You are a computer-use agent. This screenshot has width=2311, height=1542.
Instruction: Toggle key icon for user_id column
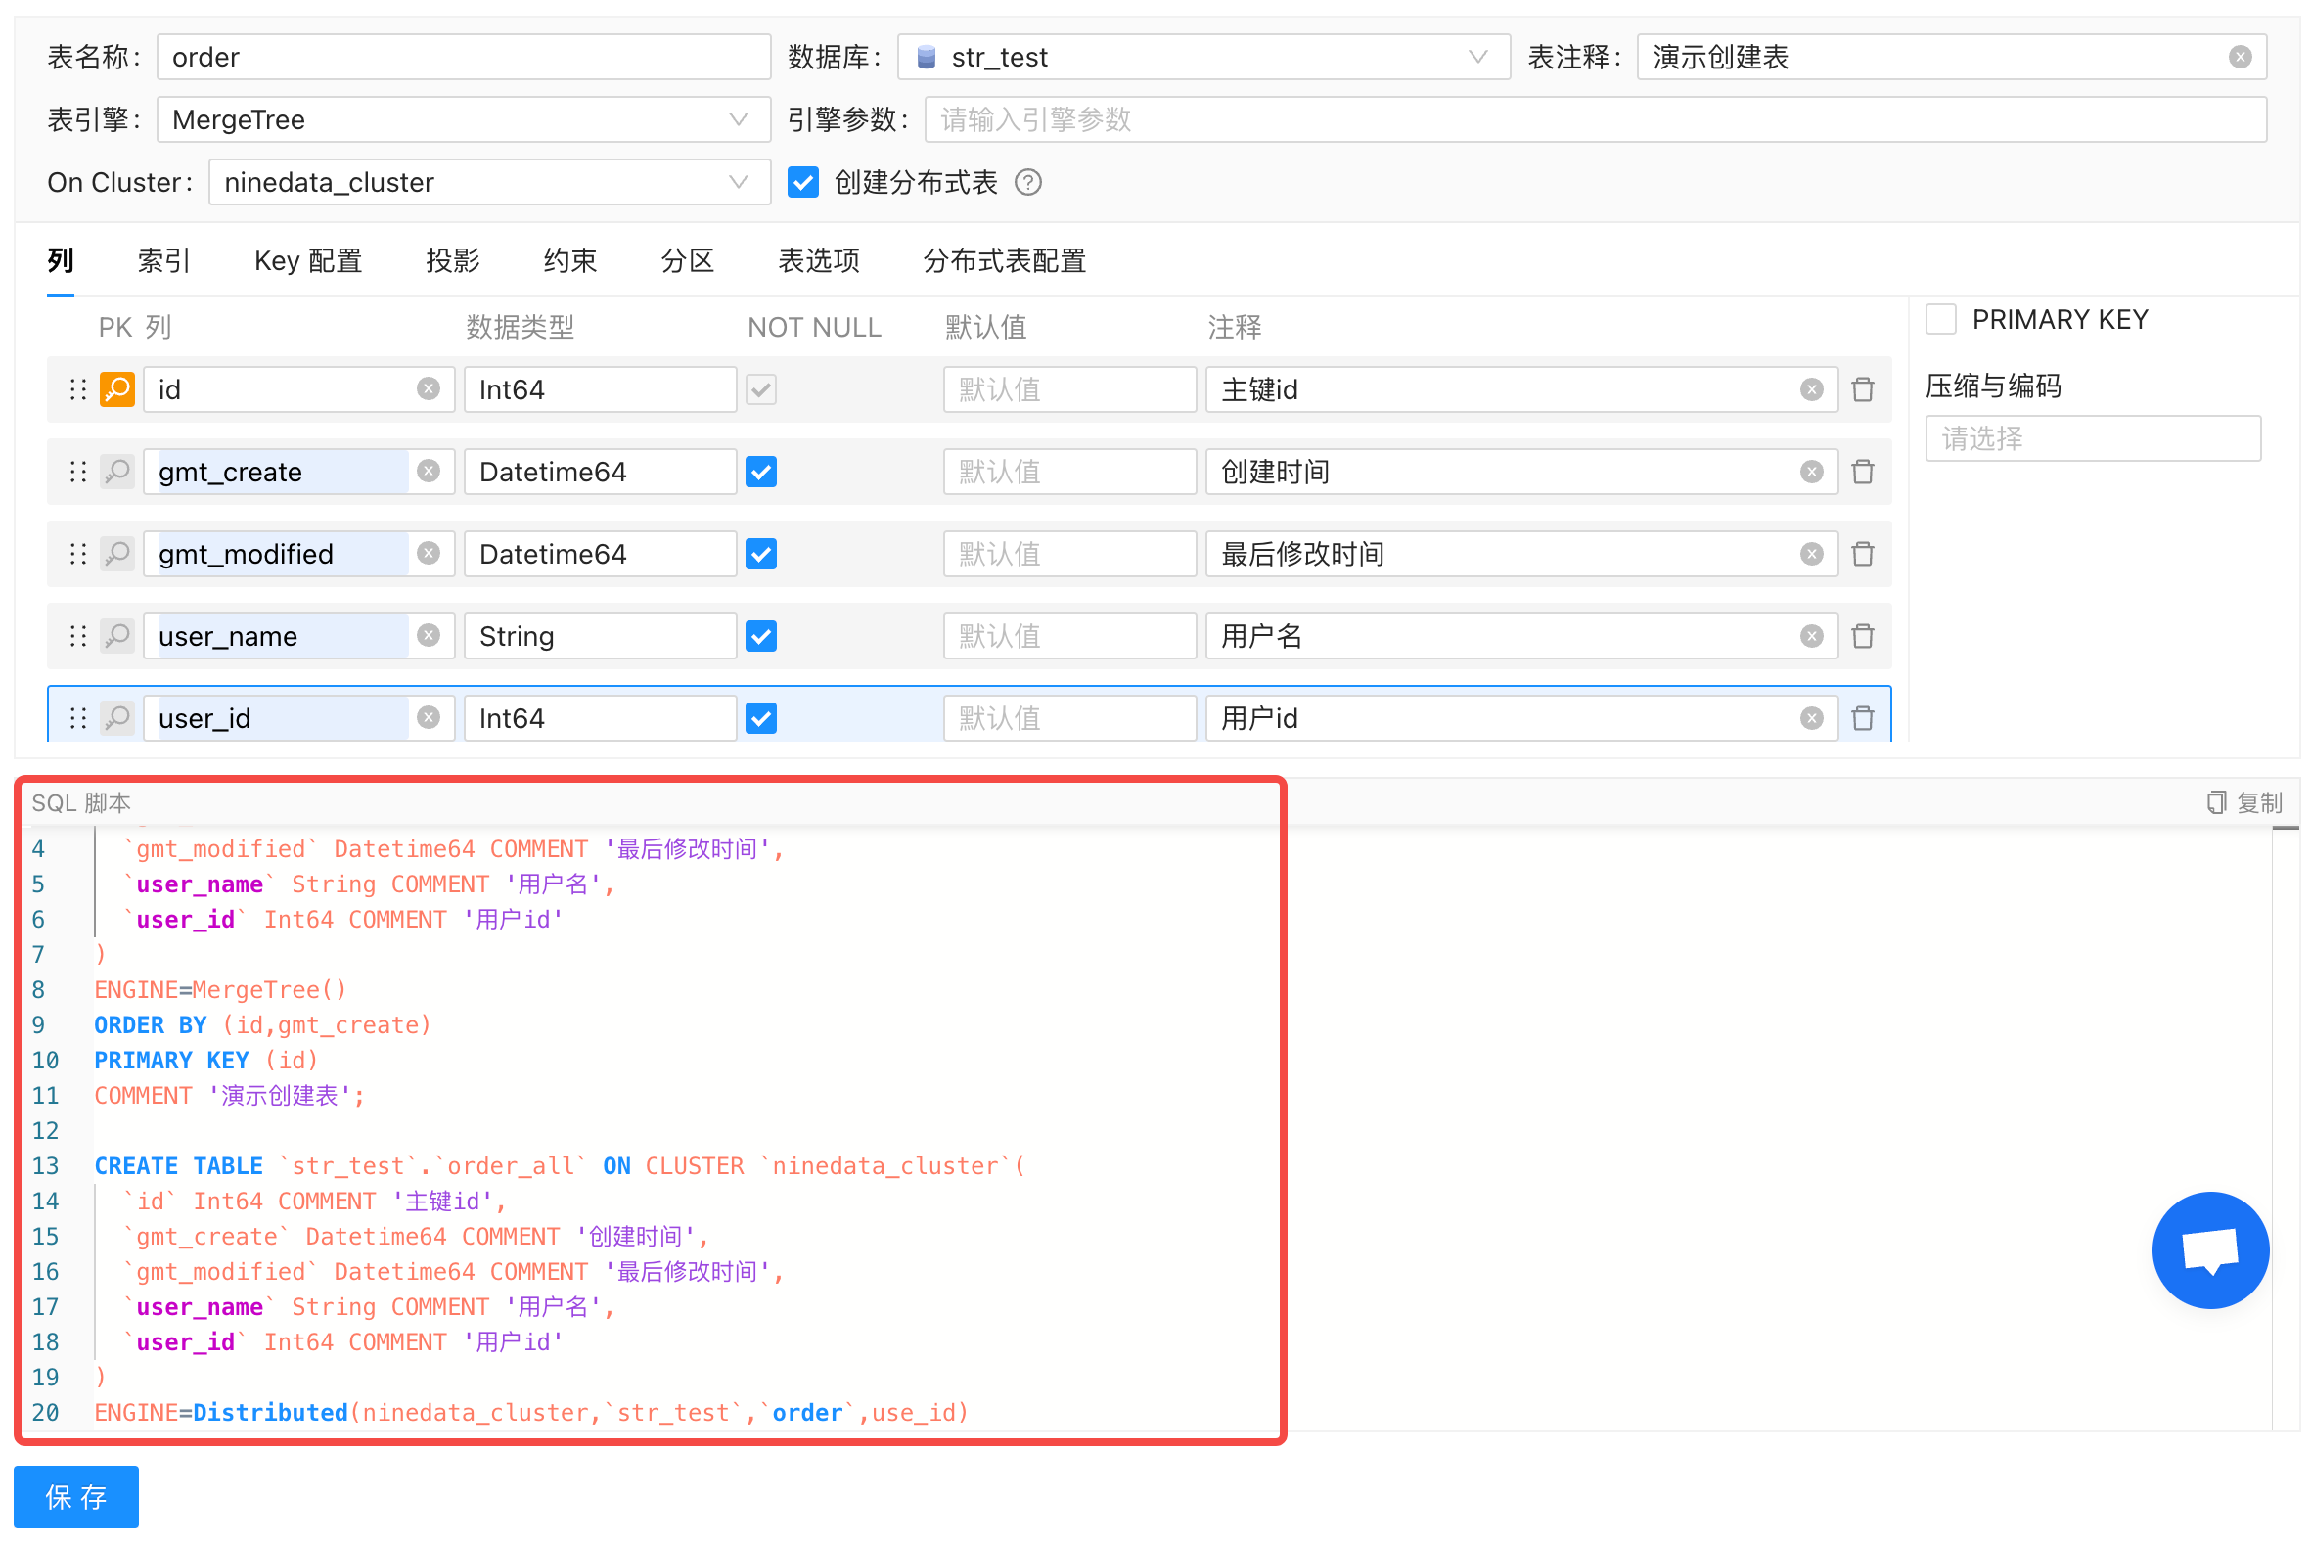click(x=117, y=718)
